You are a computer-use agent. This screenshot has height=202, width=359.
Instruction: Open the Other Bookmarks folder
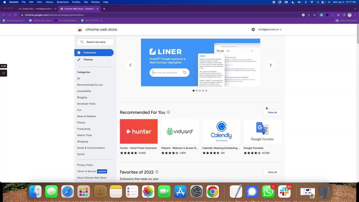[346, 20]
